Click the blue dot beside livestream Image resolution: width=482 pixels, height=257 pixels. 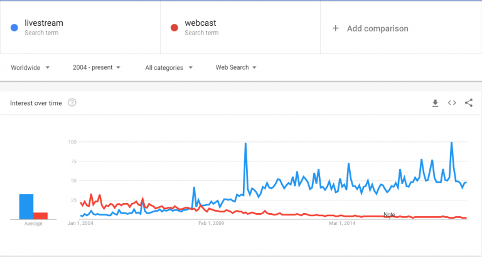(14, 28)
